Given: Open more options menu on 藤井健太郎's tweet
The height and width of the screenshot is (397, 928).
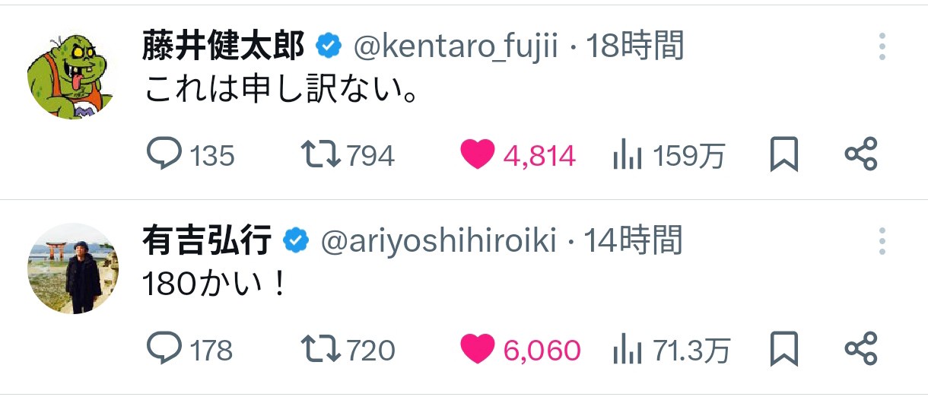Looking at the screenshot, I should tap(882, 47).
